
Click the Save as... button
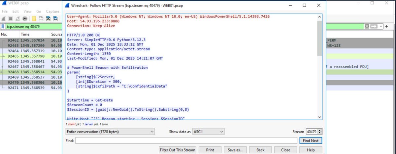click(x=235, y=150)
